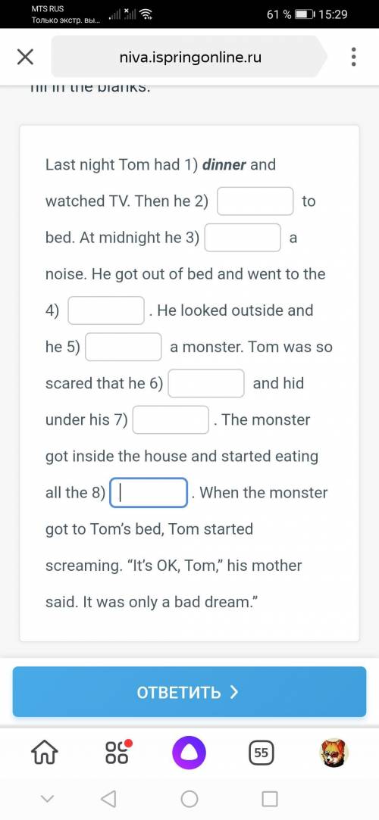Image resolution: width=379 pixels, height=820 pixels.
Task: Tap the Android home circle button
Action: 189,799
